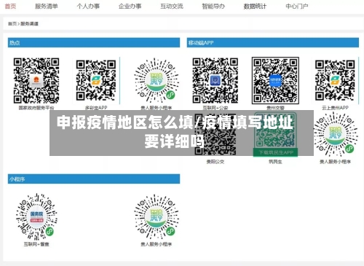Click the 贵人服务小程序 code under 热点
This screenshot has width=364, height=266.
click(156, 80)
